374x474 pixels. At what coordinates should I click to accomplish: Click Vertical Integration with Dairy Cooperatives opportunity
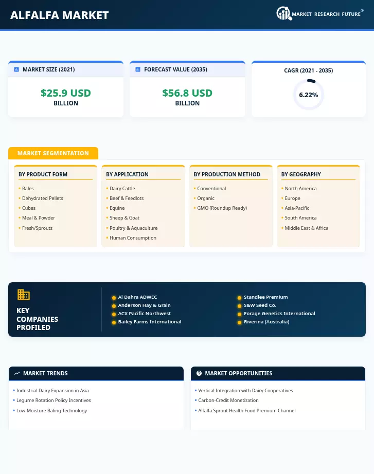click(245, 391)
